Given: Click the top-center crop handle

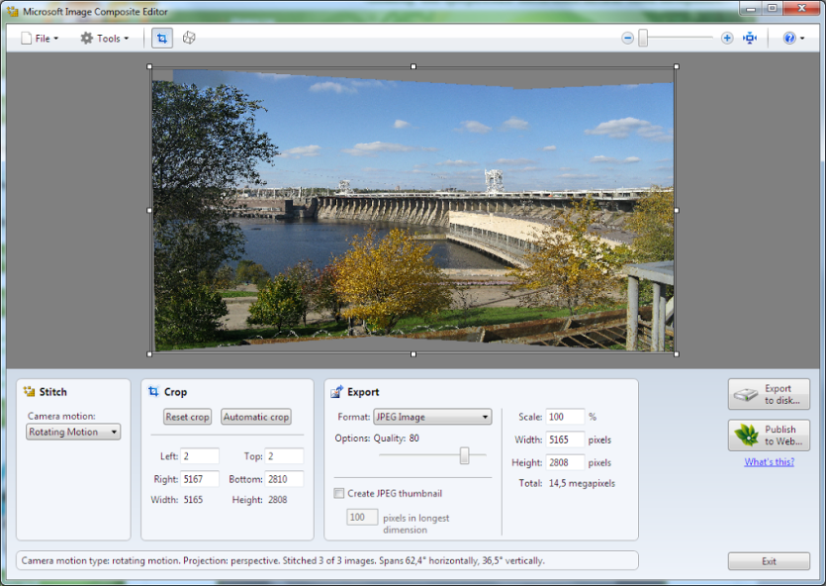Looking at the screenshot, I should [413, 67].
